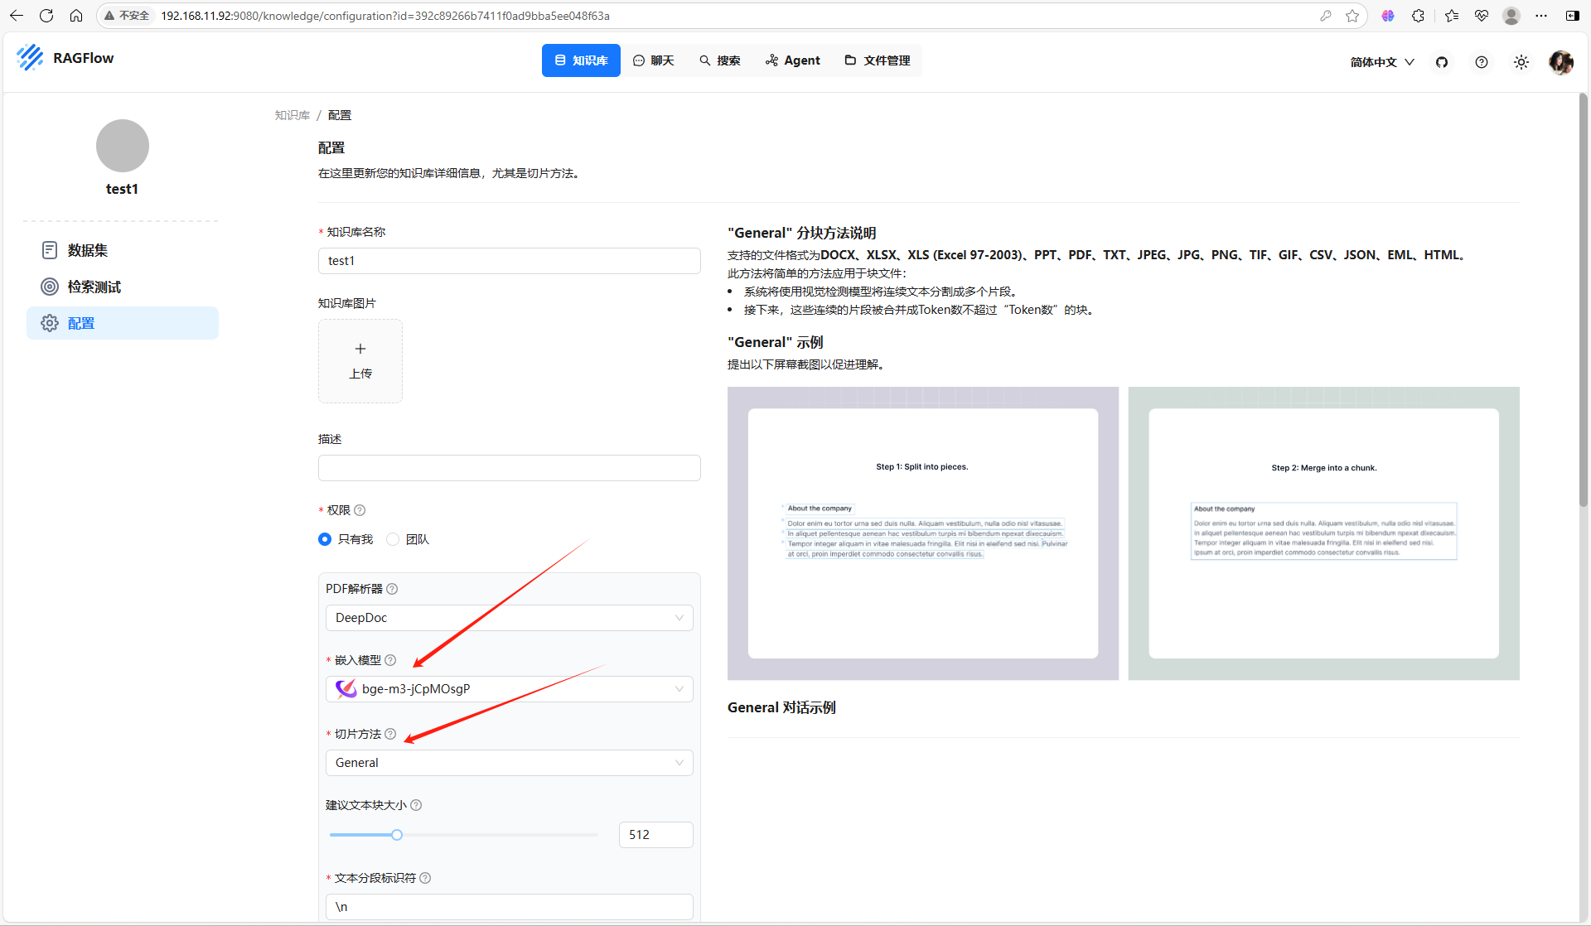Image resolution: width=1591 pixels, height=926 pixels.
Task: Open browser settings ellipsis menu
Action: click(x=1541, y=16)
